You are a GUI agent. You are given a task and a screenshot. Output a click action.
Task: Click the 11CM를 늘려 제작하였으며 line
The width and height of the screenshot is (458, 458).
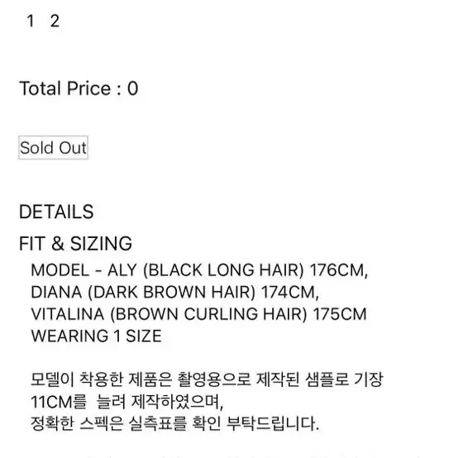(x=126, y=402)
